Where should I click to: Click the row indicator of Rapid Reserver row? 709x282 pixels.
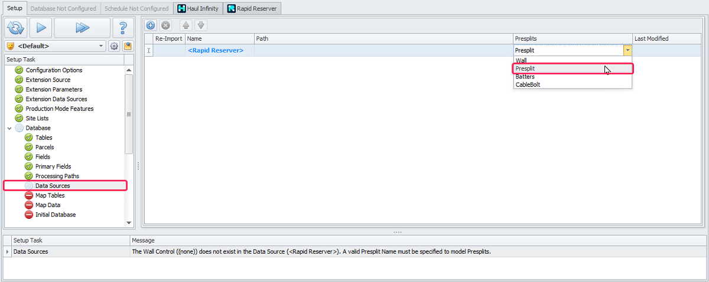(x=149, y=51)
